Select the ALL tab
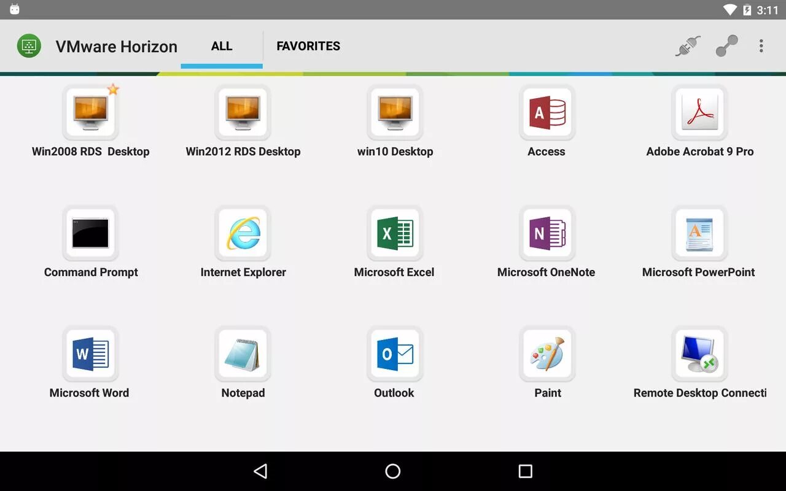The height and width of the screenshot is (491, 786). (x=222, y=46)
